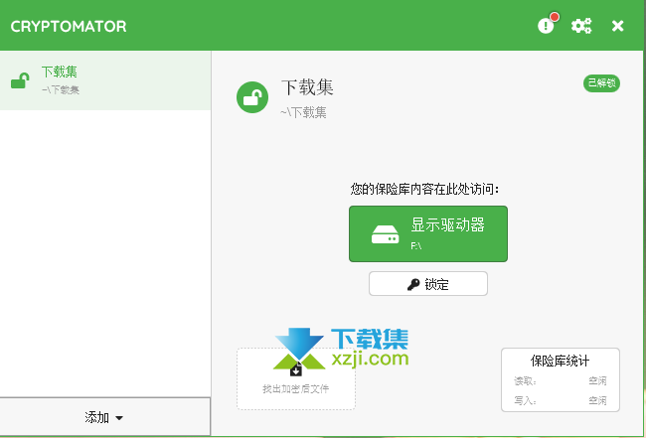Click the unlocked padlock icon in the sidebar
This screenshot has width=646, height=438.
[x=20, y=80]
